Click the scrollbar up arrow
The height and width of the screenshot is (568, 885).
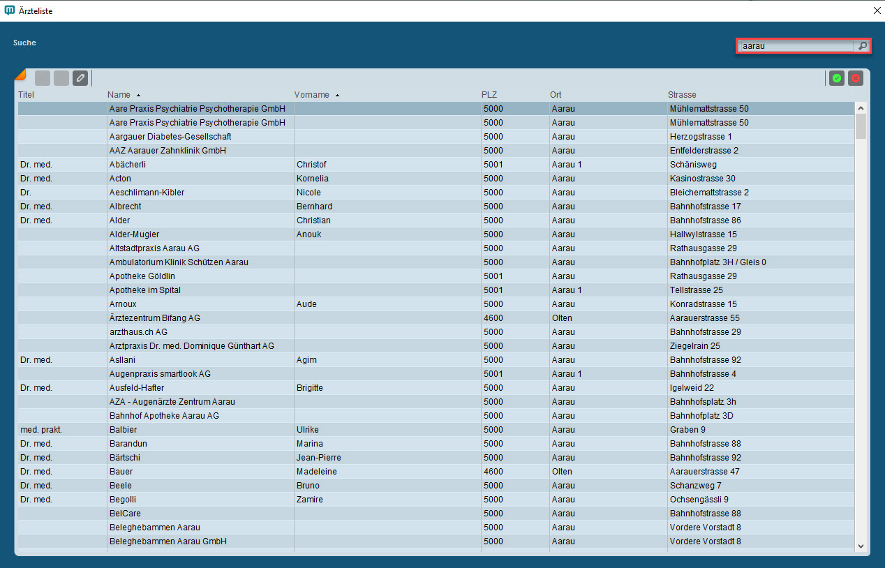pos(861,108)
